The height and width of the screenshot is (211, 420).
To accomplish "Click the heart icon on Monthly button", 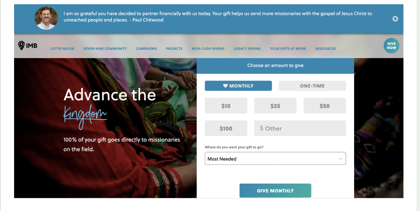I will pos(226,85).
